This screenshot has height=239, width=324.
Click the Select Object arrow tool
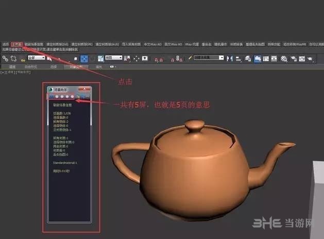(x=49, y=59)
